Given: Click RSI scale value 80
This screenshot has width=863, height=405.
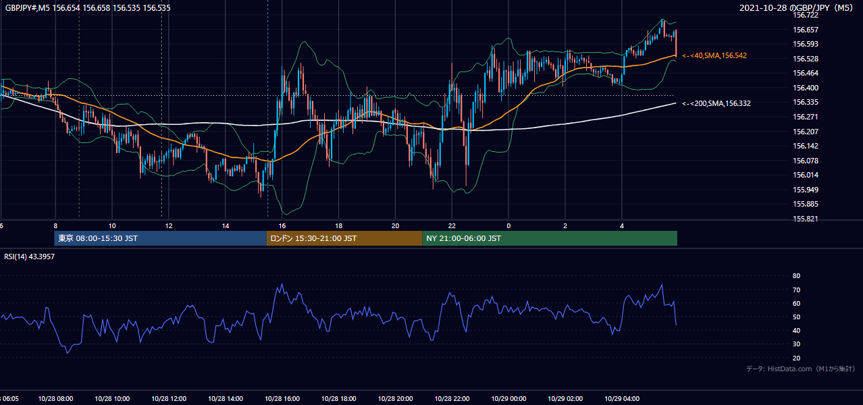Looking at the screenshot, I should pos(797,276).
